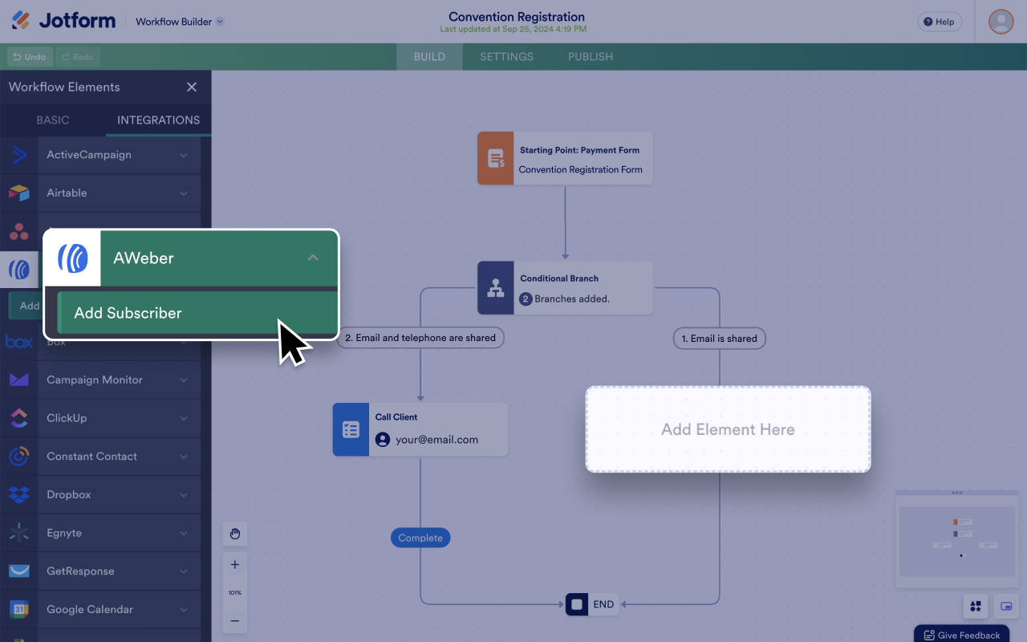Select the Dropbox integration icon
This screenshot has width=1027, height=642.
(19, 495)
